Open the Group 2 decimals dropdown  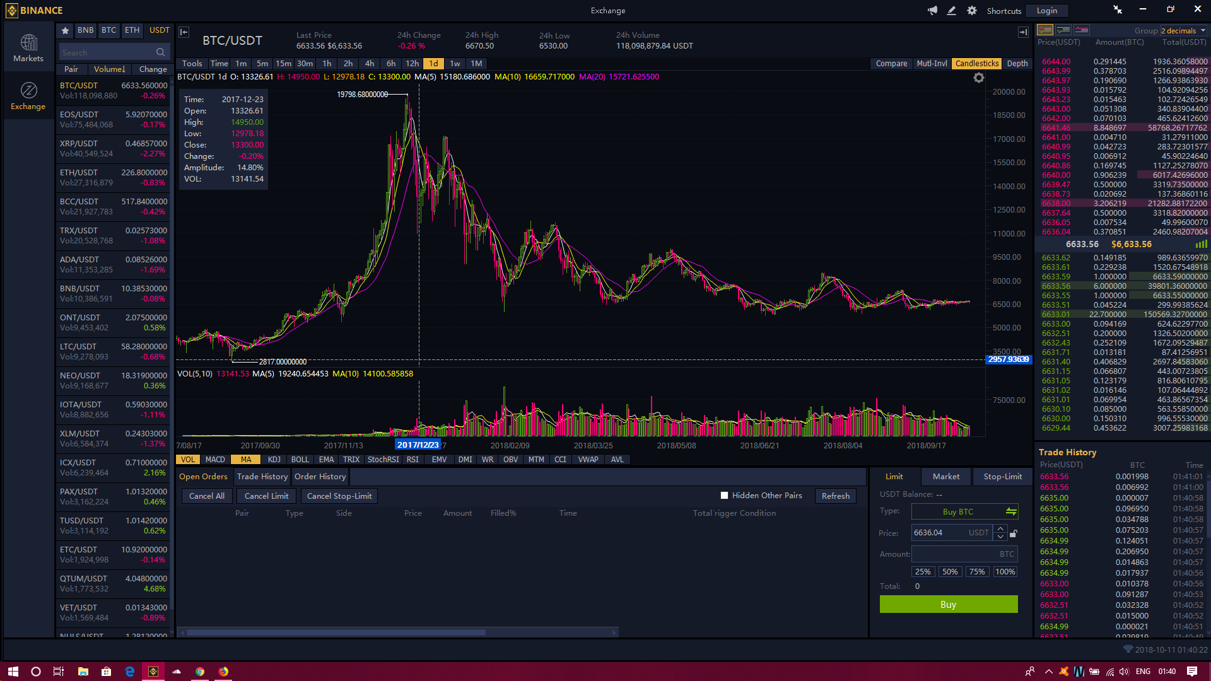[1184, 30]
